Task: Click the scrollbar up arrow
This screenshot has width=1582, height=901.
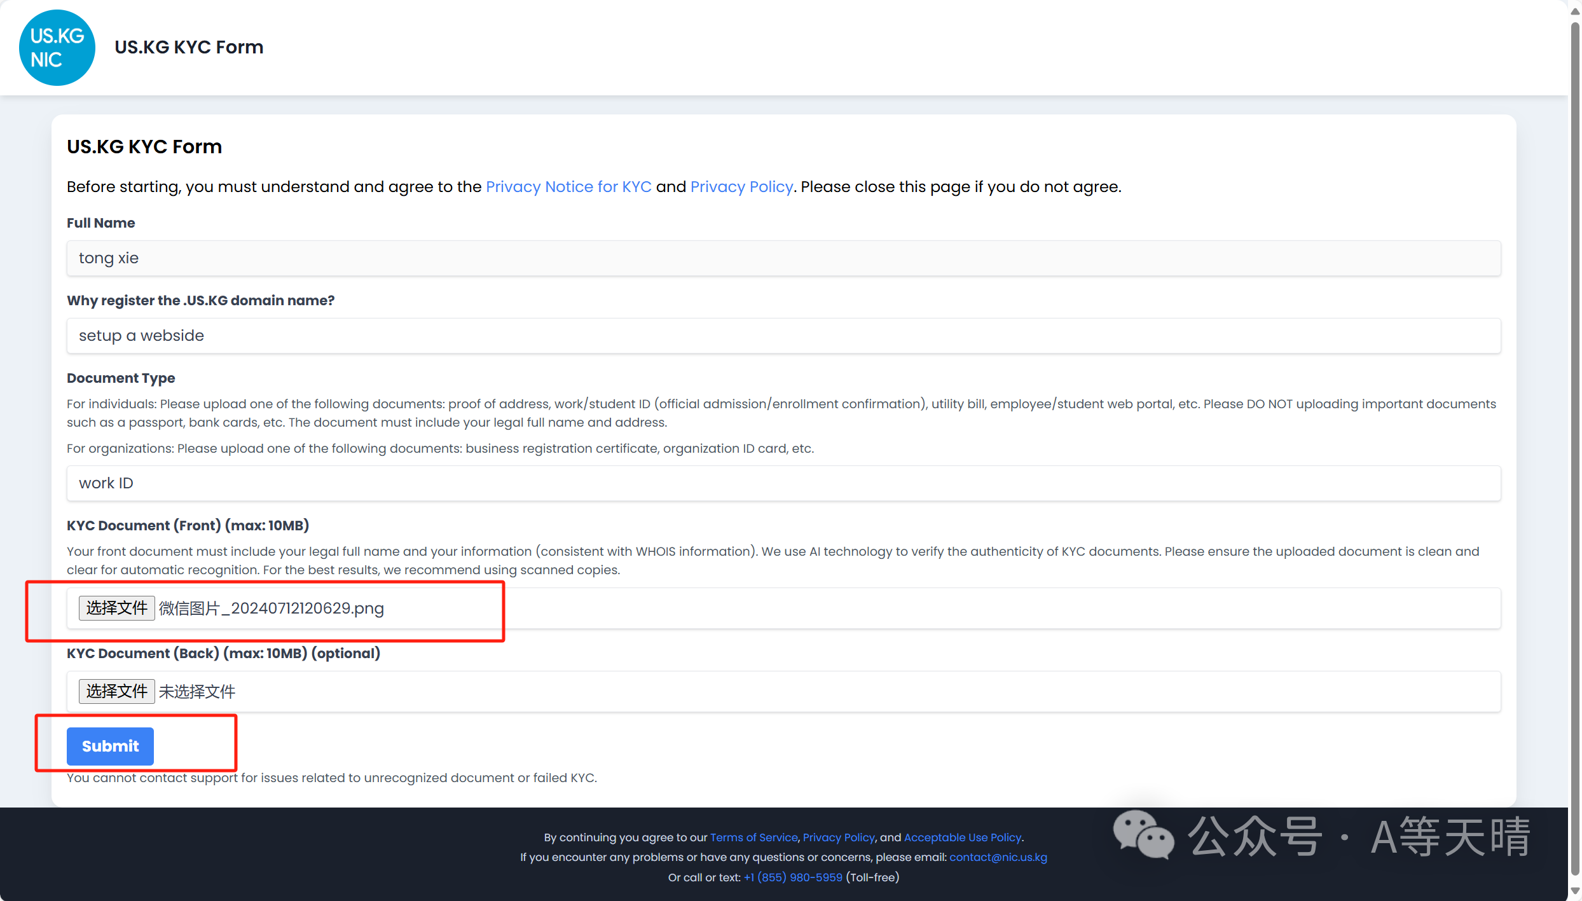Action: [x=1575, y=11]
